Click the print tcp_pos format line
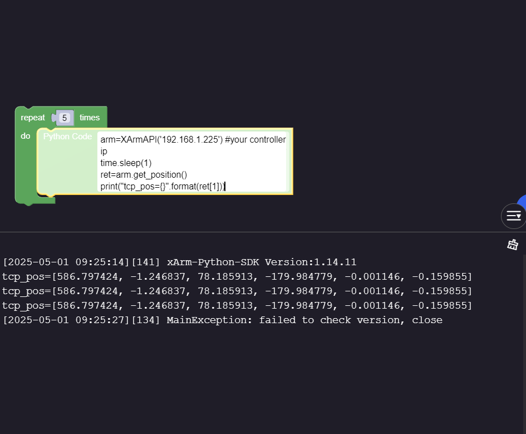This screenshot has height=434, width=526. [x=163, y=186]
